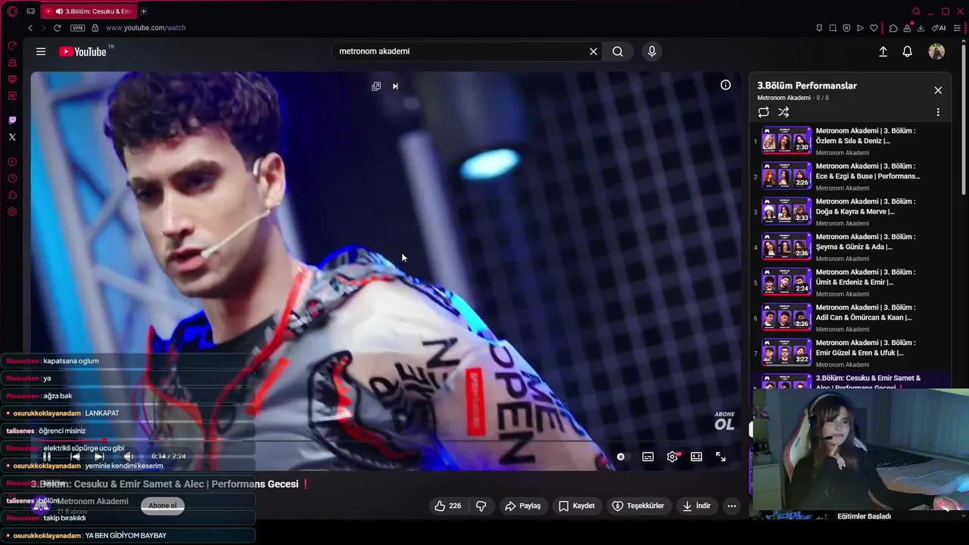Open browser downloads icon
This screenshot has height=545, width=969.
pos(921,28)
